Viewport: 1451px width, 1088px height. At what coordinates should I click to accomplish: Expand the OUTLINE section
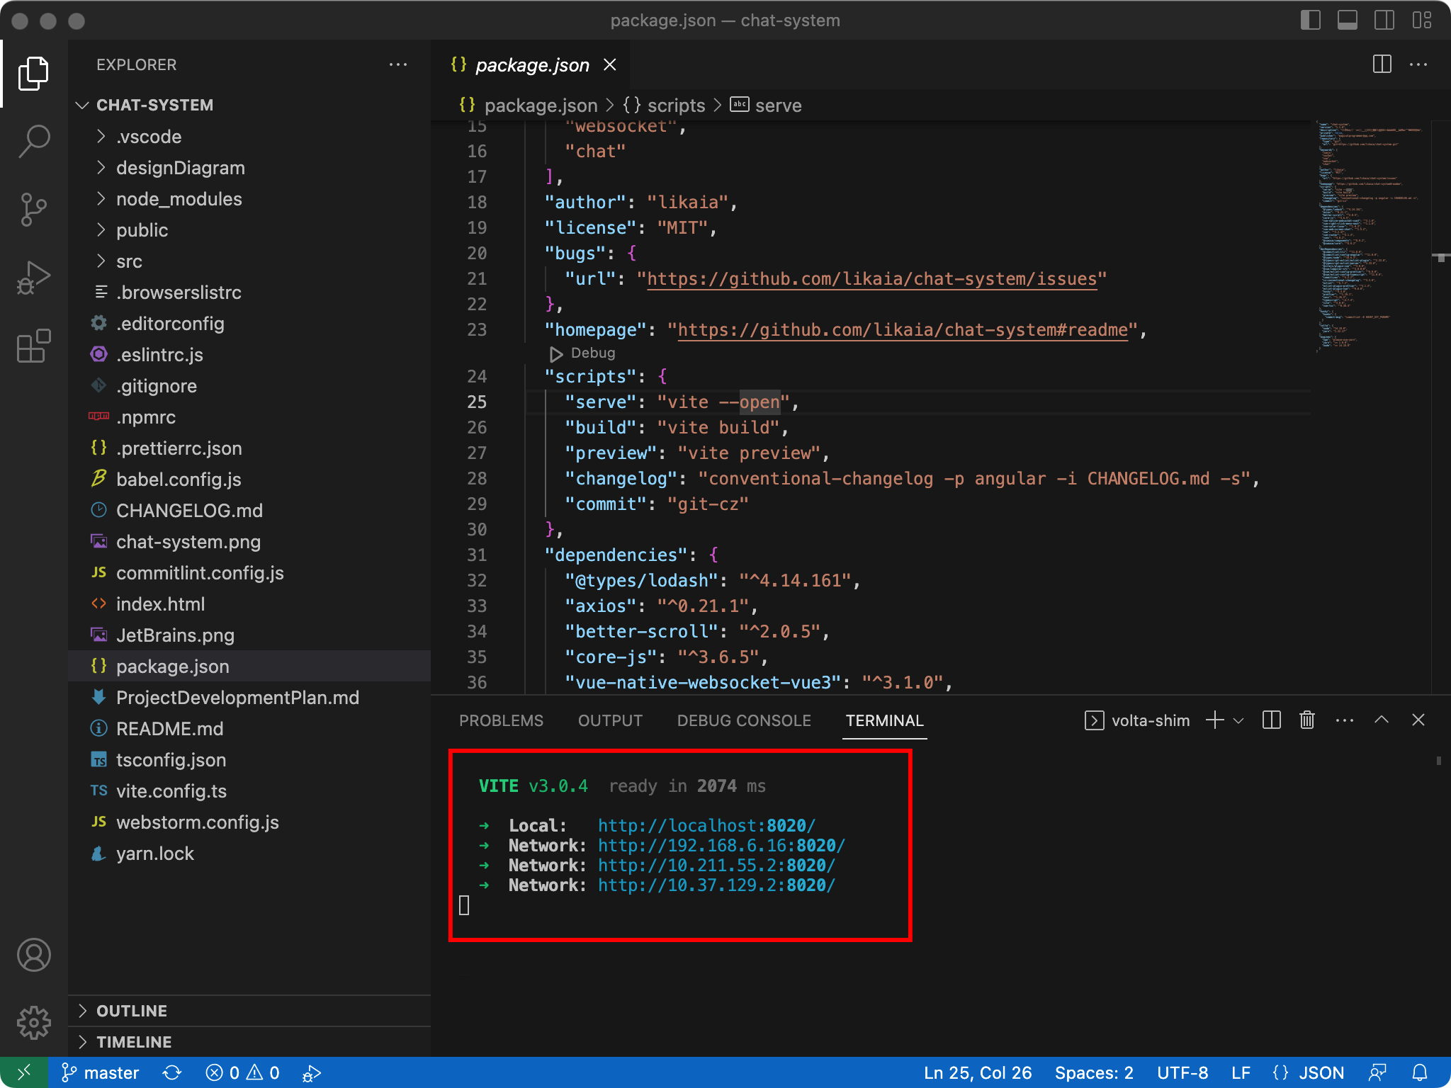[x=132, y=1011]
